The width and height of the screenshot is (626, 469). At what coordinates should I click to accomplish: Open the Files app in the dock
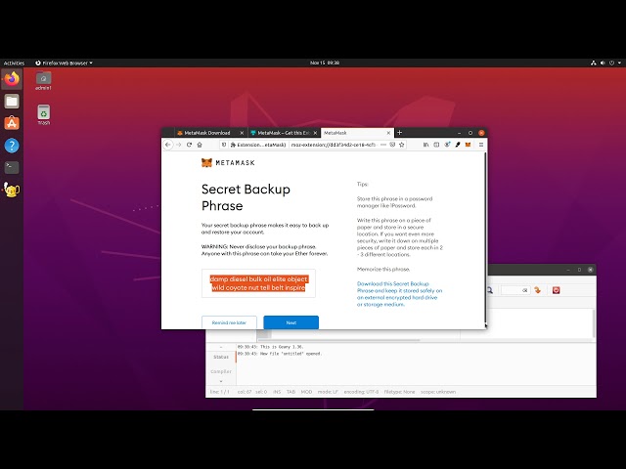click(12, 102)
